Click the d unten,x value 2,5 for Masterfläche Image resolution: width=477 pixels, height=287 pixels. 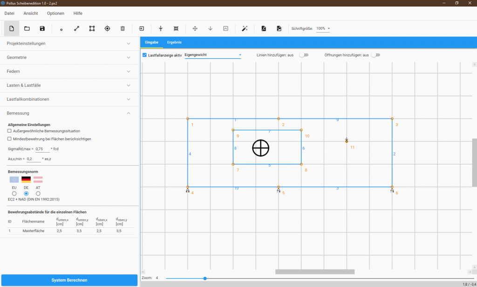59,231
